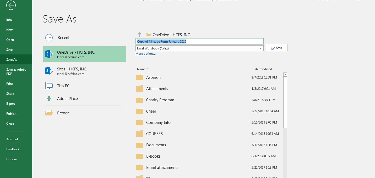Open the More options link
The image size is (375, 178).
146,54
